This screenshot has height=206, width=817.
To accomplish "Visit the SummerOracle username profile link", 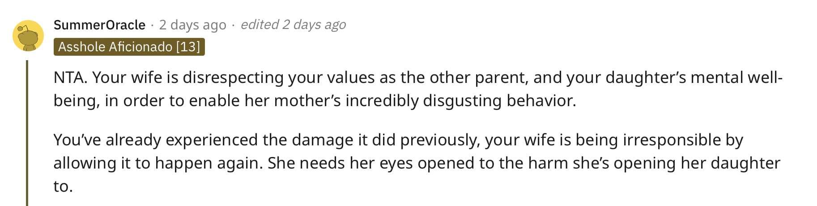I will pos(99,25).
